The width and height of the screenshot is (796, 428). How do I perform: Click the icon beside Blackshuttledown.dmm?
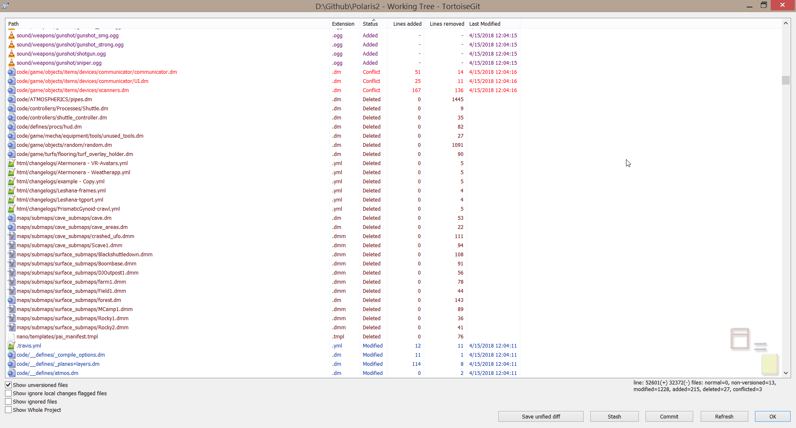[x=12, y=255]
